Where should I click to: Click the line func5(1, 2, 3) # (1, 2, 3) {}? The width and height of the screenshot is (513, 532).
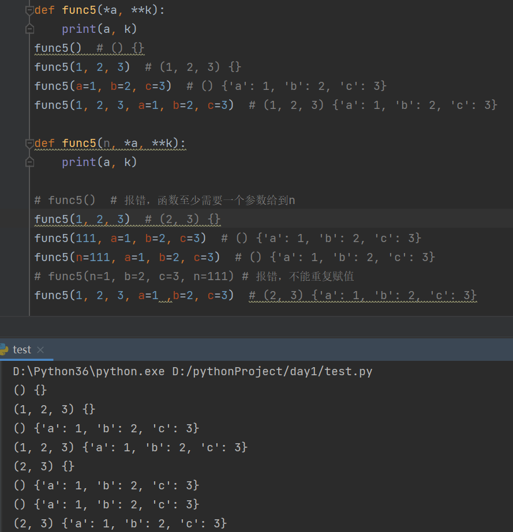pos(137,67)
